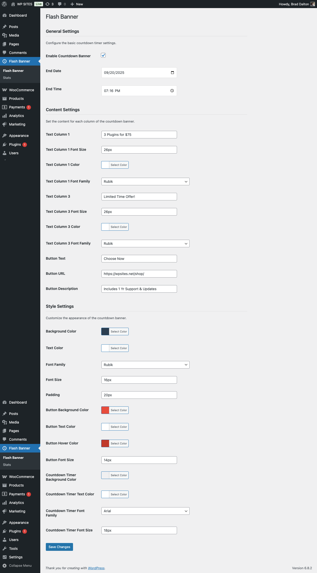Open the comments bubble in admin bar
Viewport: 317px width, 573px height.
60,4
